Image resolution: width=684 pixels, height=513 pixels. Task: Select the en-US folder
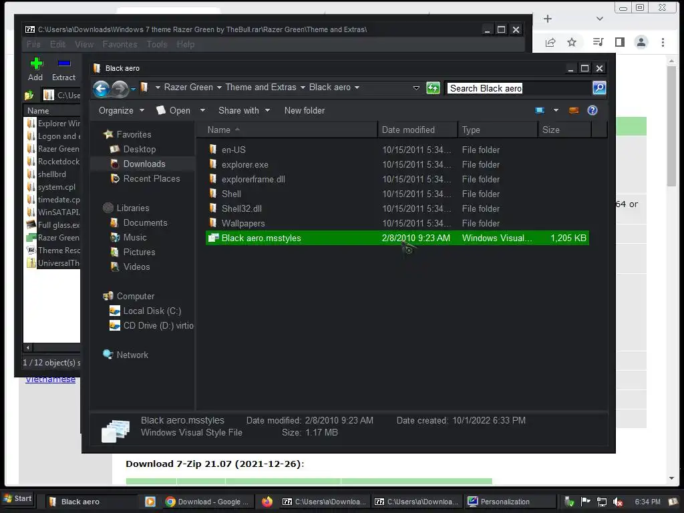[x=233, y=150]
